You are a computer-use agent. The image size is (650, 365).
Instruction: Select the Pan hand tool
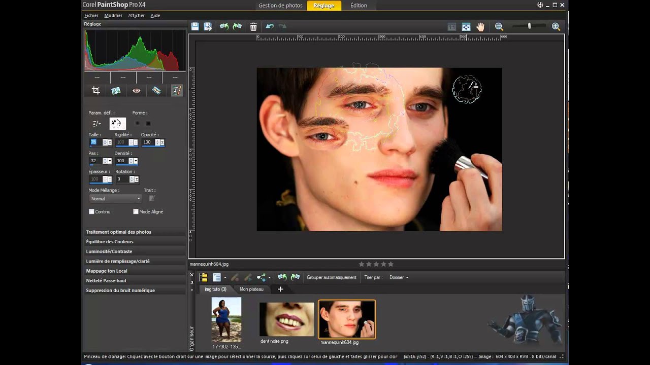480,27
